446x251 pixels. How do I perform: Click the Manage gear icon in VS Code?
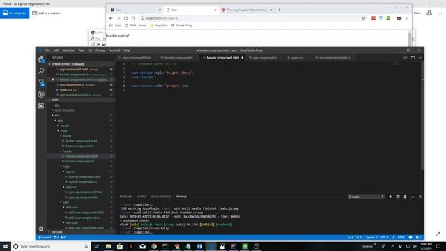41,229
